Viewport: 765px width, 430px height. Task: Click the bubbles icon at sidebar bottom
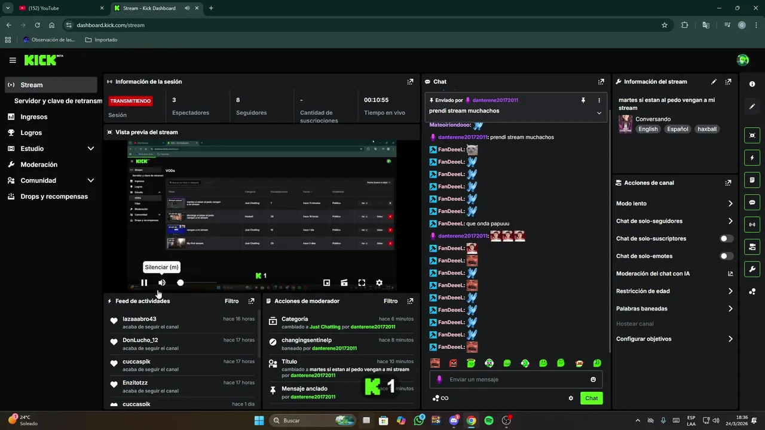point(752,291)
